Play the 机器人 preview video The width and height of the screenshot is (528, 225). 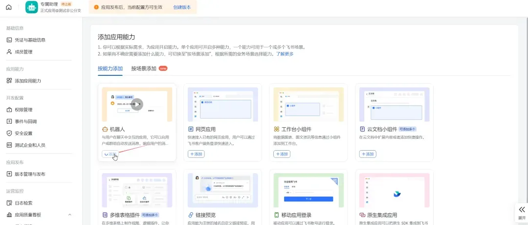[137, 104]
